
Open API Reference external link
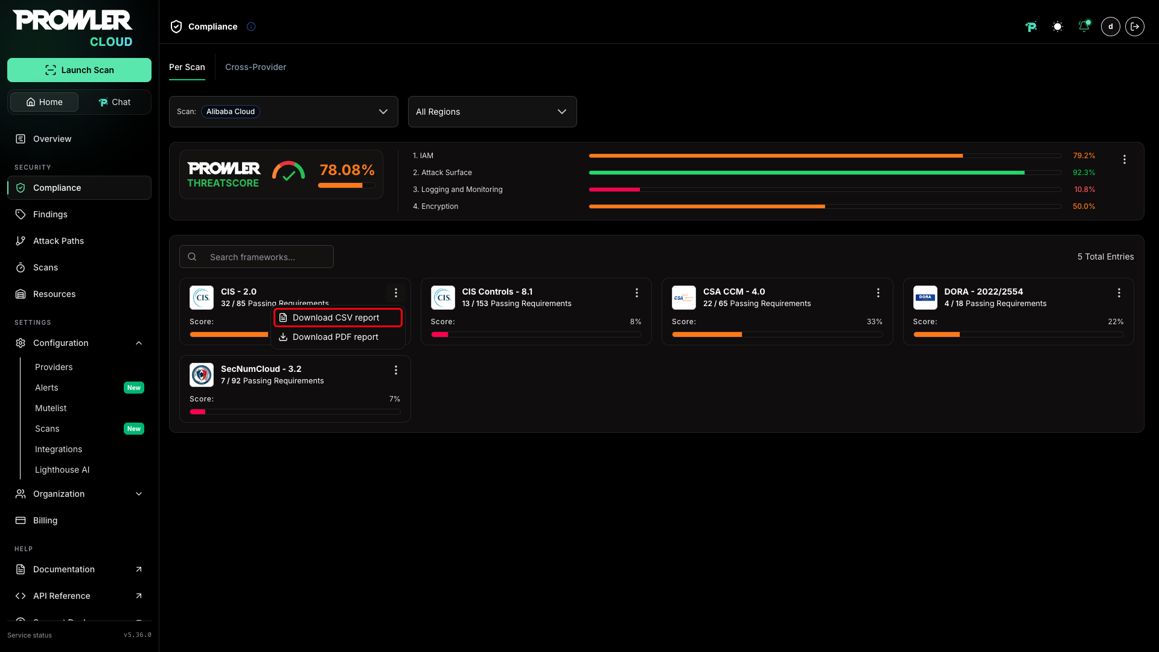[79, 596]
